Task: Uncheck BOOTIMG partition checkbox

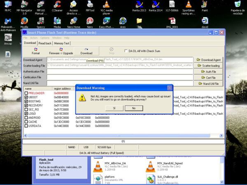Action: coord(26,101)
